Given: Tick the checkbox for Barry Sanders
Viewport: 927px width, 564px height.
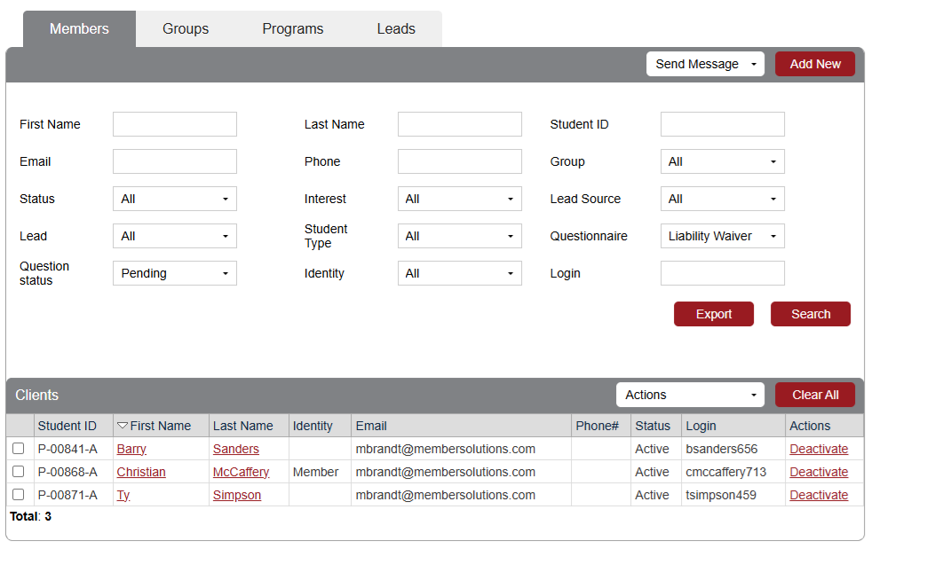Looking at the screenshot, I should (18, 449).
